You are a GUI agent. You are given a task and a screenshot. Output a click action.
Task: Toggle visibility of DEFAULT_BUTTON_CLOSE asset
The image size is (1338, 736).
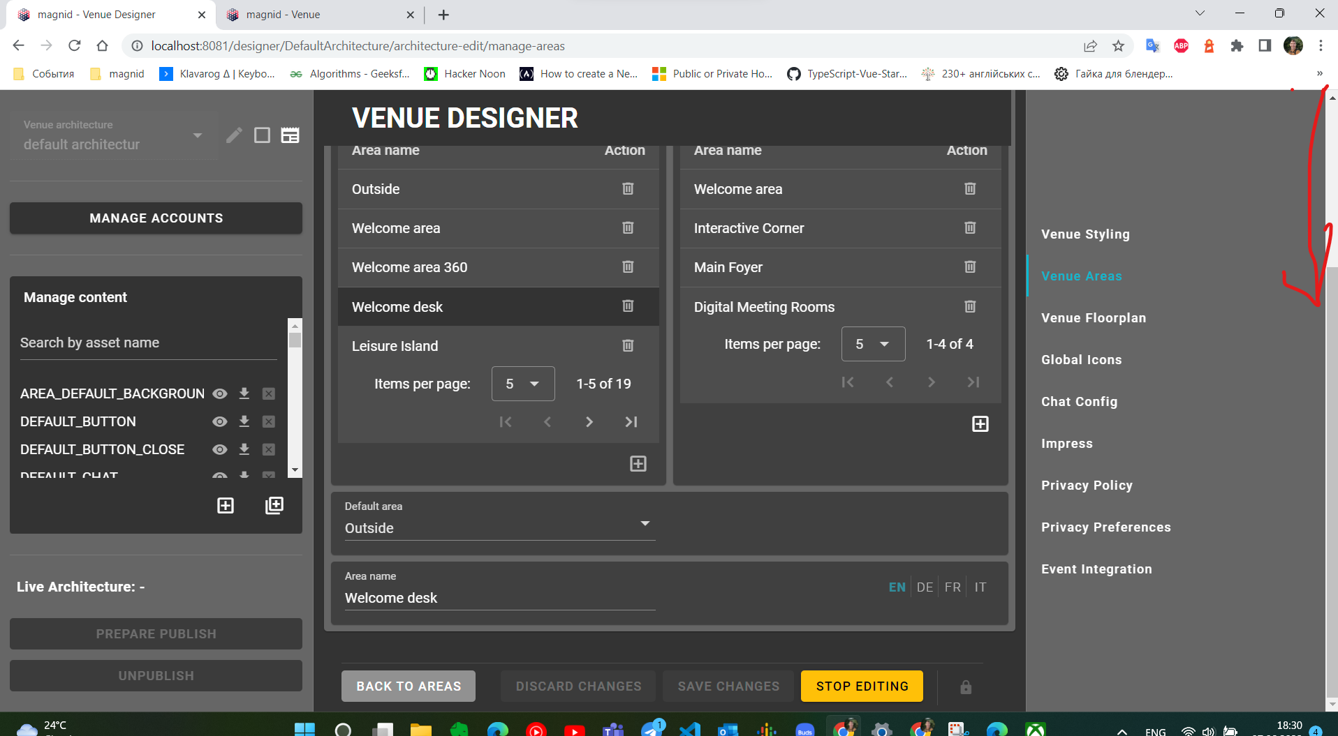(219, 449)
